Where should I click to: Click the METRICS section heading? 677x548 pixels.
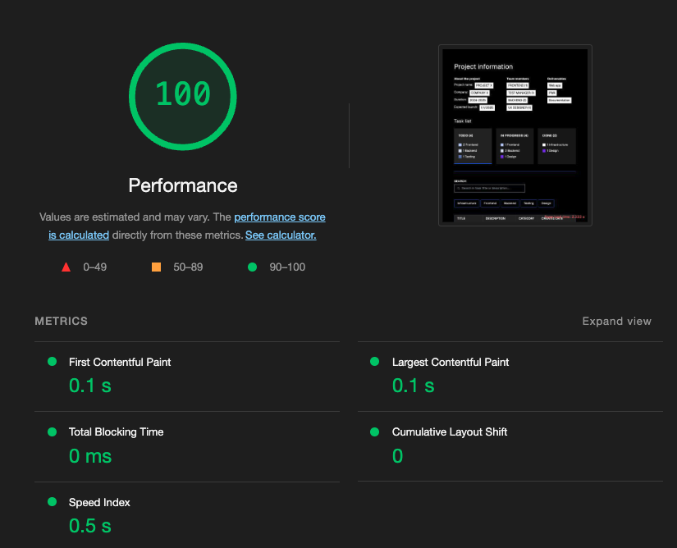(x=62, y=321)
